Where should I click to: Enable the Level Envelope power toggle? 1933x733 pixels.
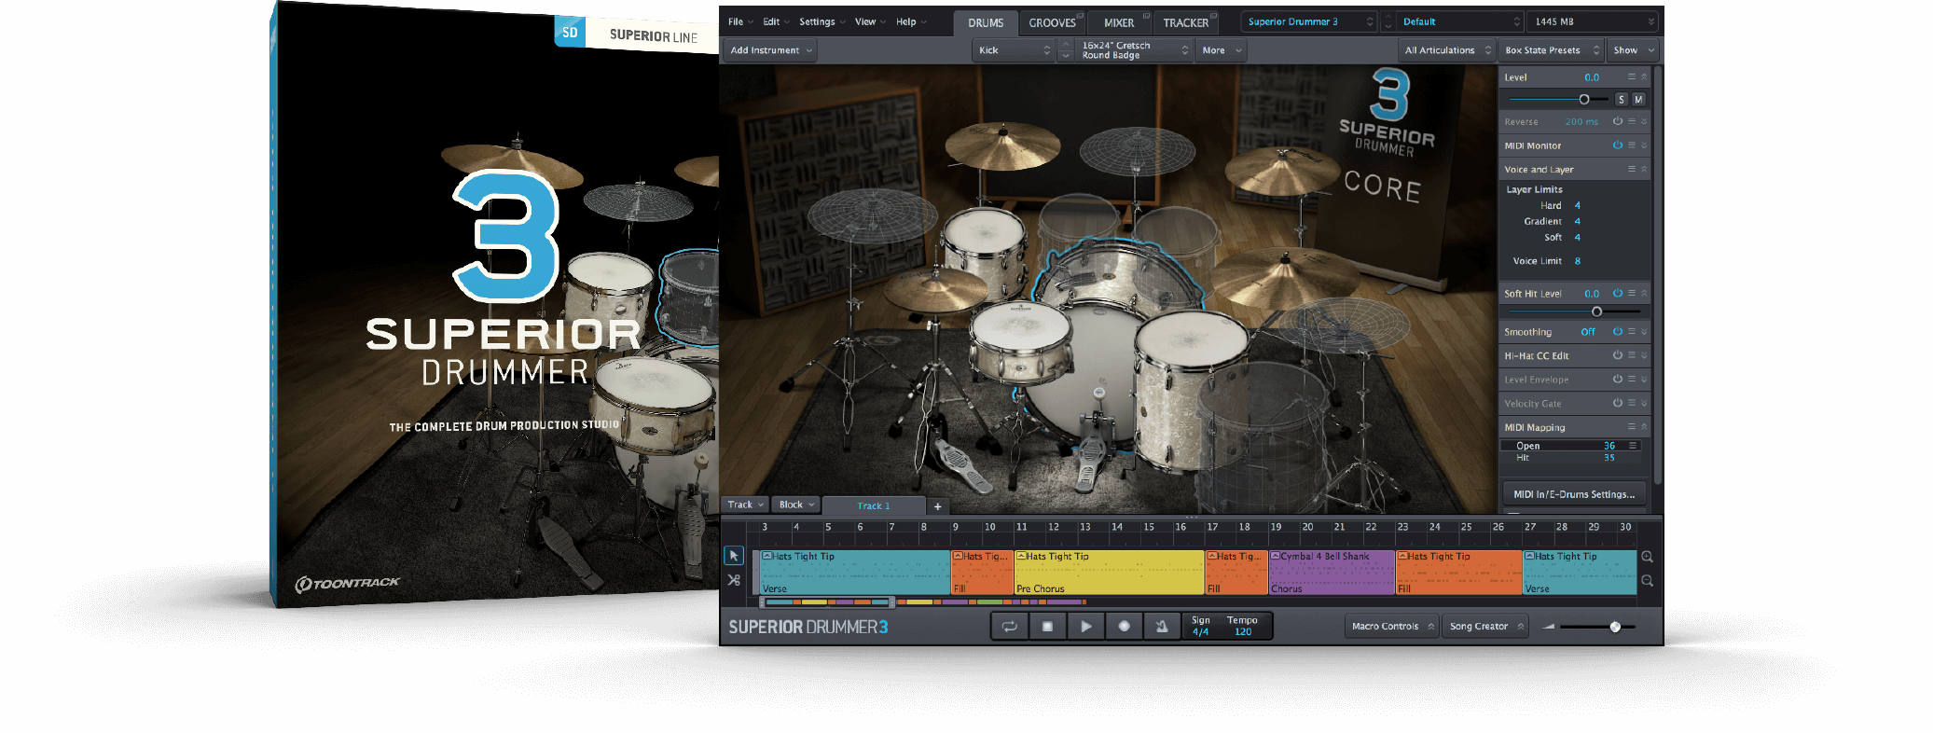point(1618,380)
